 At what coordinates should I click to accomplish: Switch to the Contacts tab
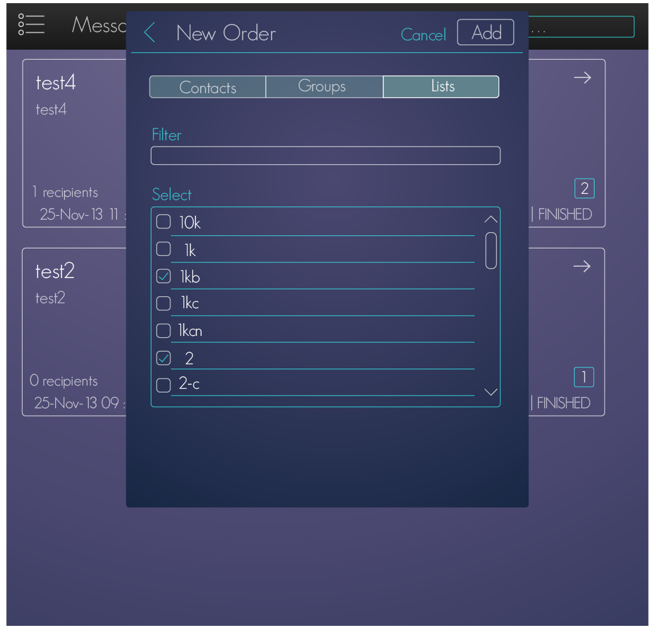(x=207, y=87)
